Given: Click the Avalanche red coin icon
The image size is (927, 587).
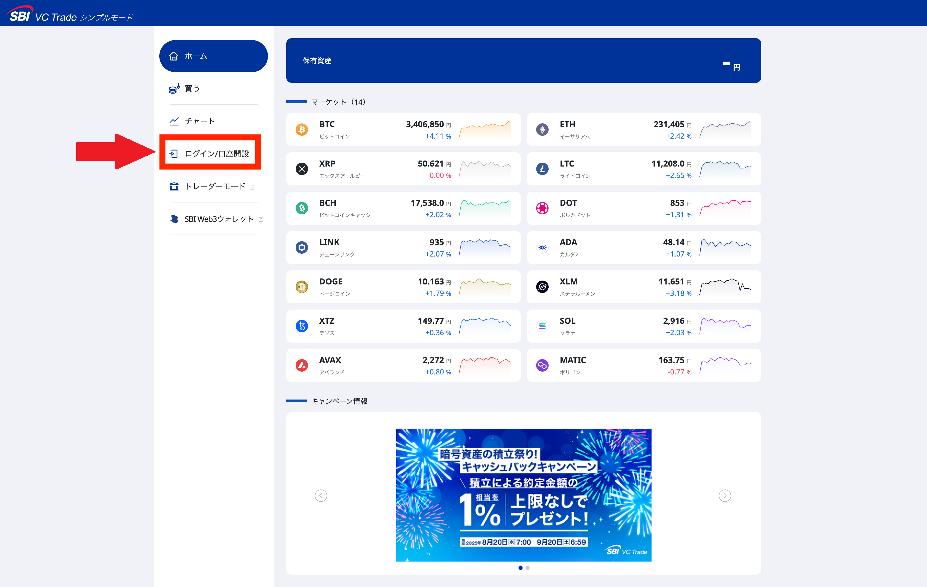Looking at the screenshot, I should (301, 365).
